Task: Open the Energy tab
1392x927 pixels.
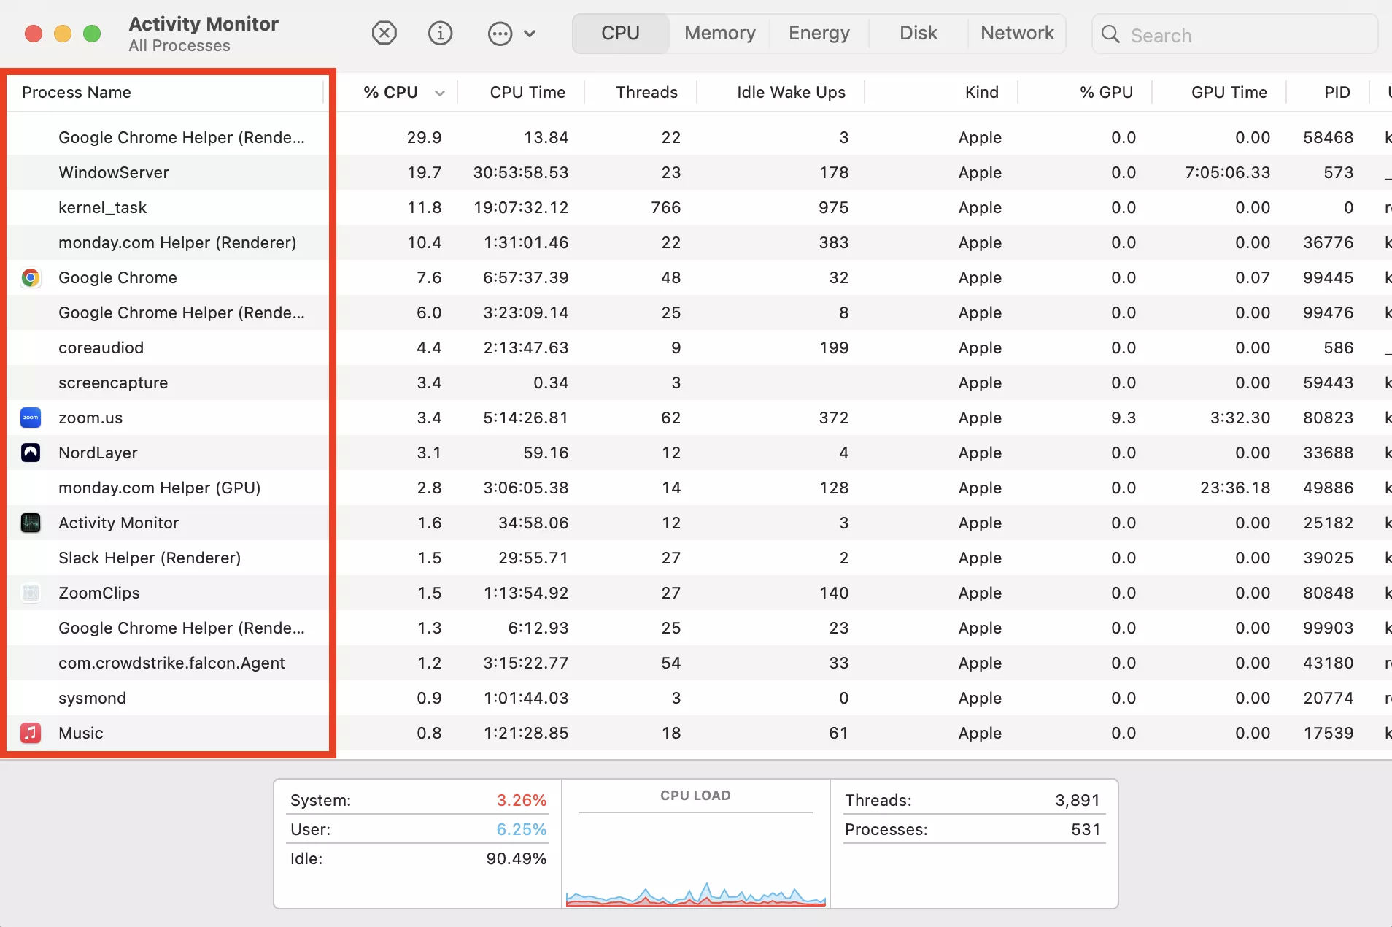Action: pyautogui.click(x=819, y=33)
